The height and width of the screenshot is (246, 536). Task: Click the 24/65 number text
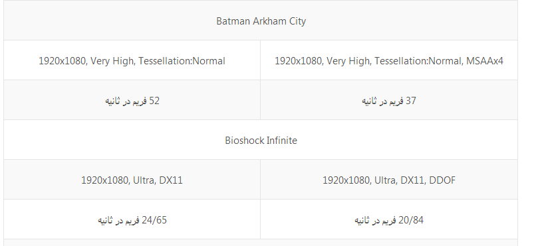pyautogui.click(x=154, y=220)
